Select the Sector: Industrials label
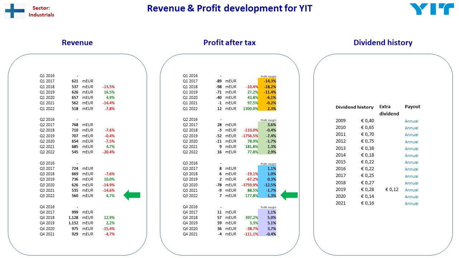This screenshot has width=459, height=258. [41, 11]
